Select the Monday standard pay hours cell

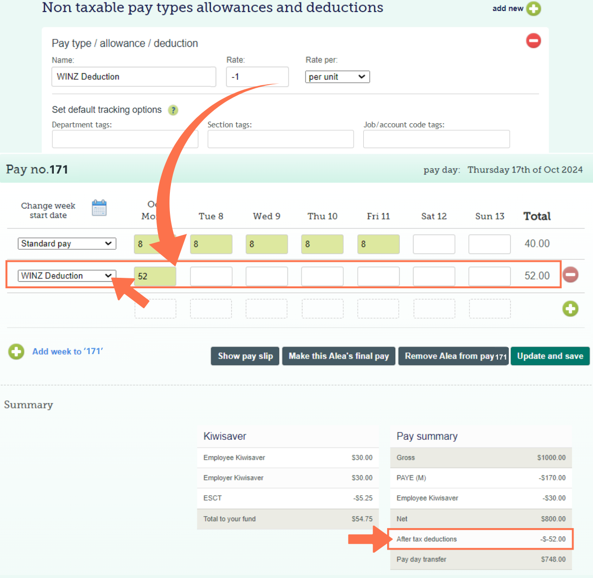click(x=155, y=244)
